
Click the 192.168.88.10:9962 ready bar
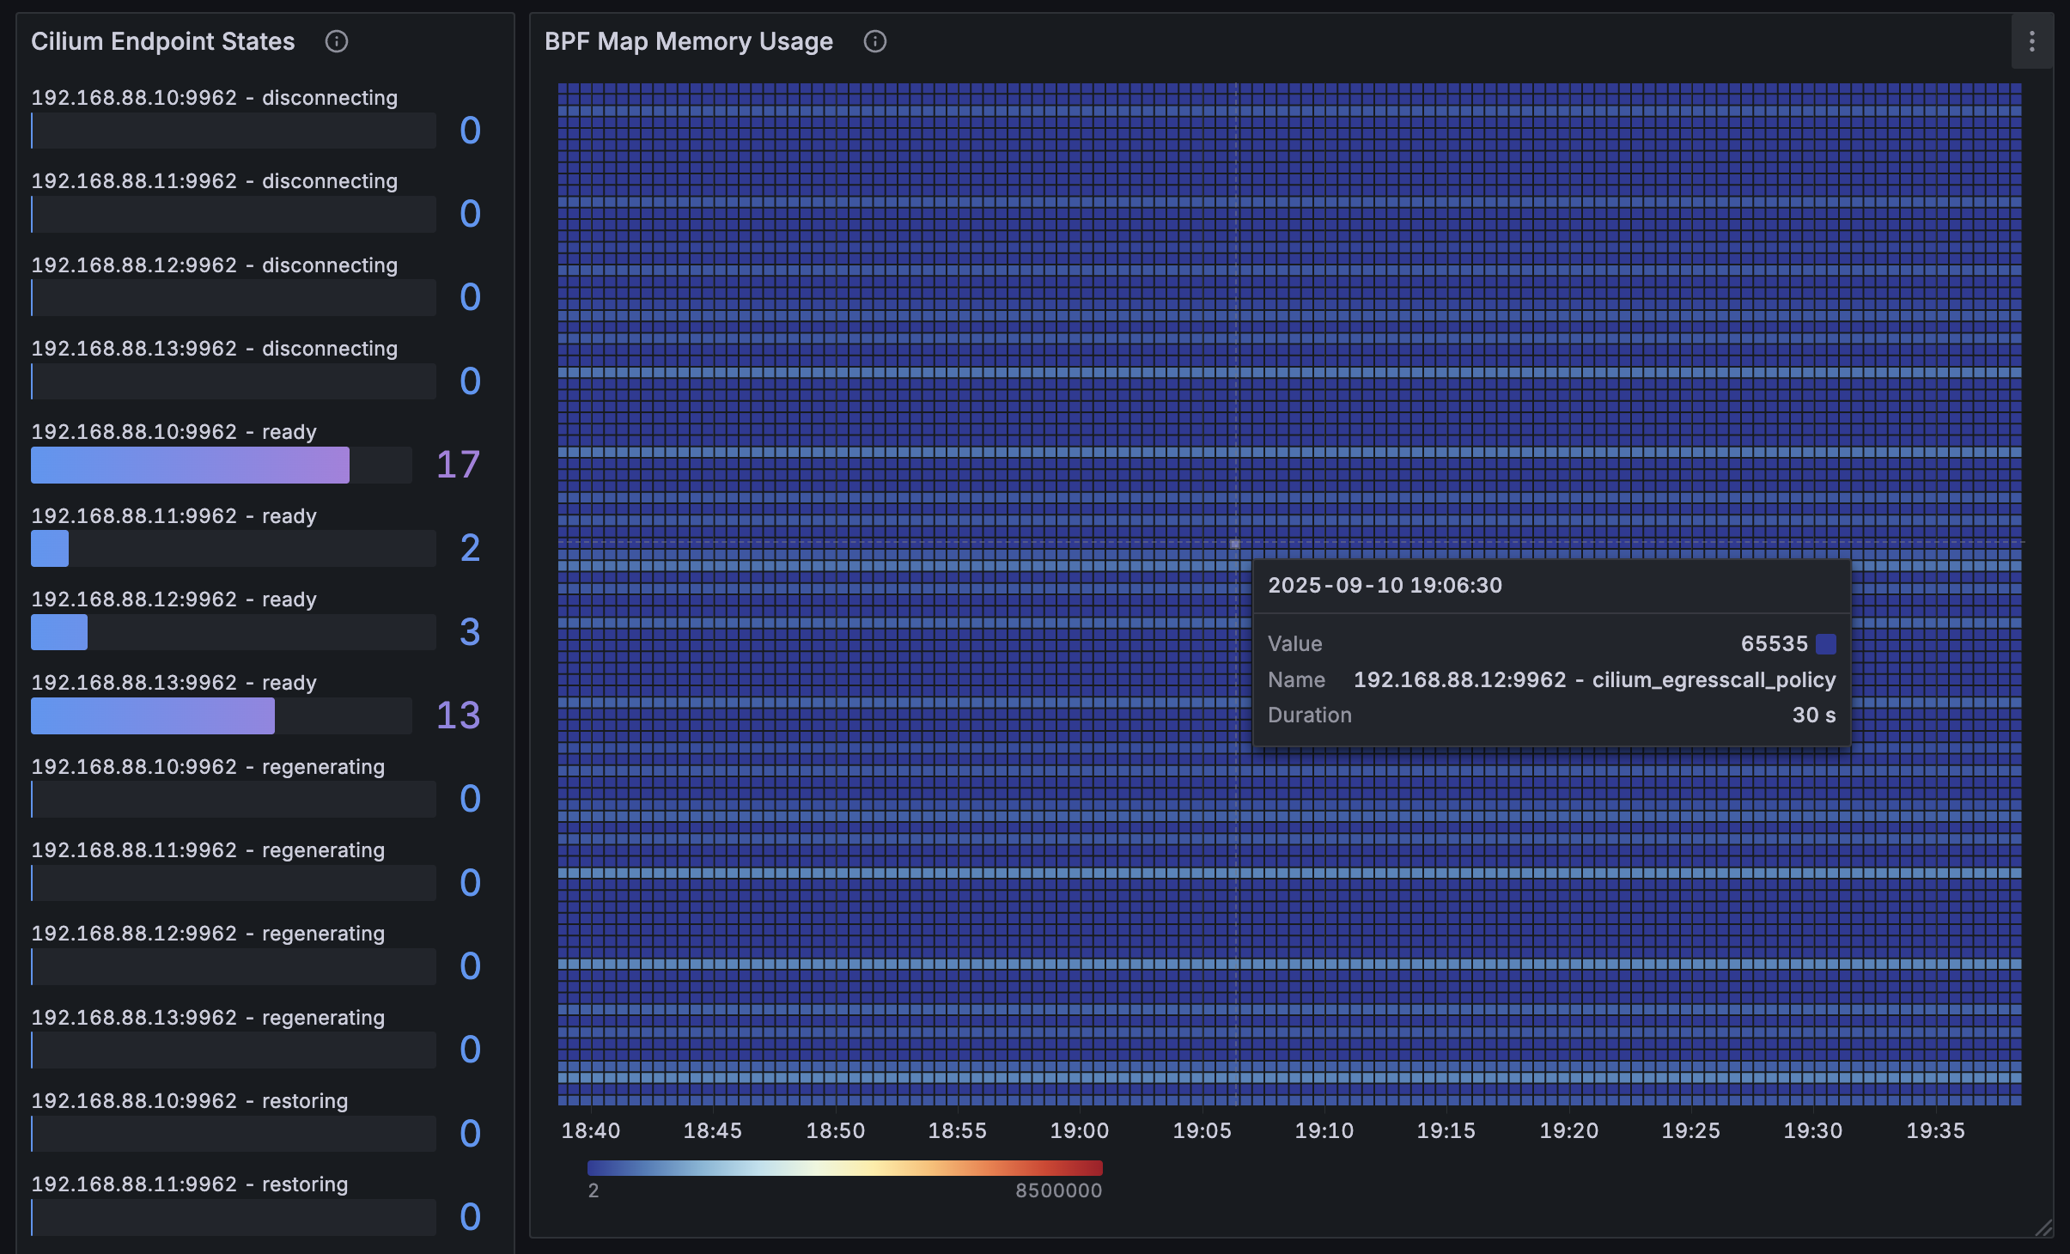190,466
